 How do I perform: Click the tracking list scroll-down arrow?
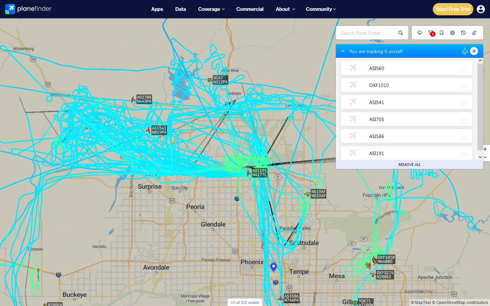[x=480, y=157]
